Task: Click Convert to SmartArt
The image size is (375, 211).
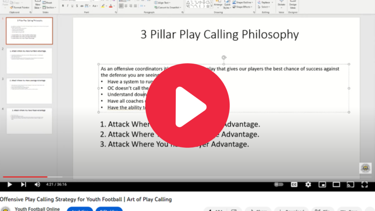Action: pos(168,7)
